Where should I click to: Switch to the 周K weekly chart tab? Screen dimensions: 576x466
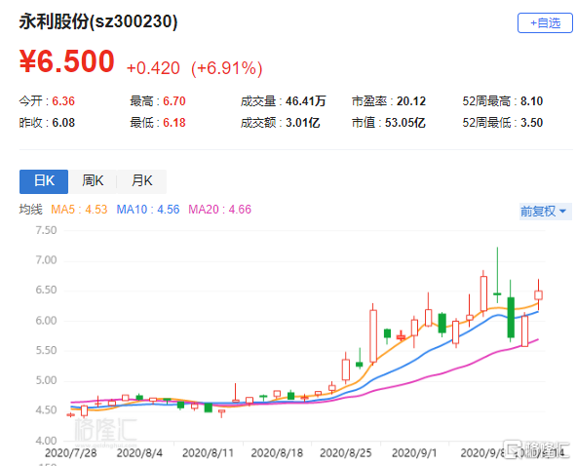point(93,181)
